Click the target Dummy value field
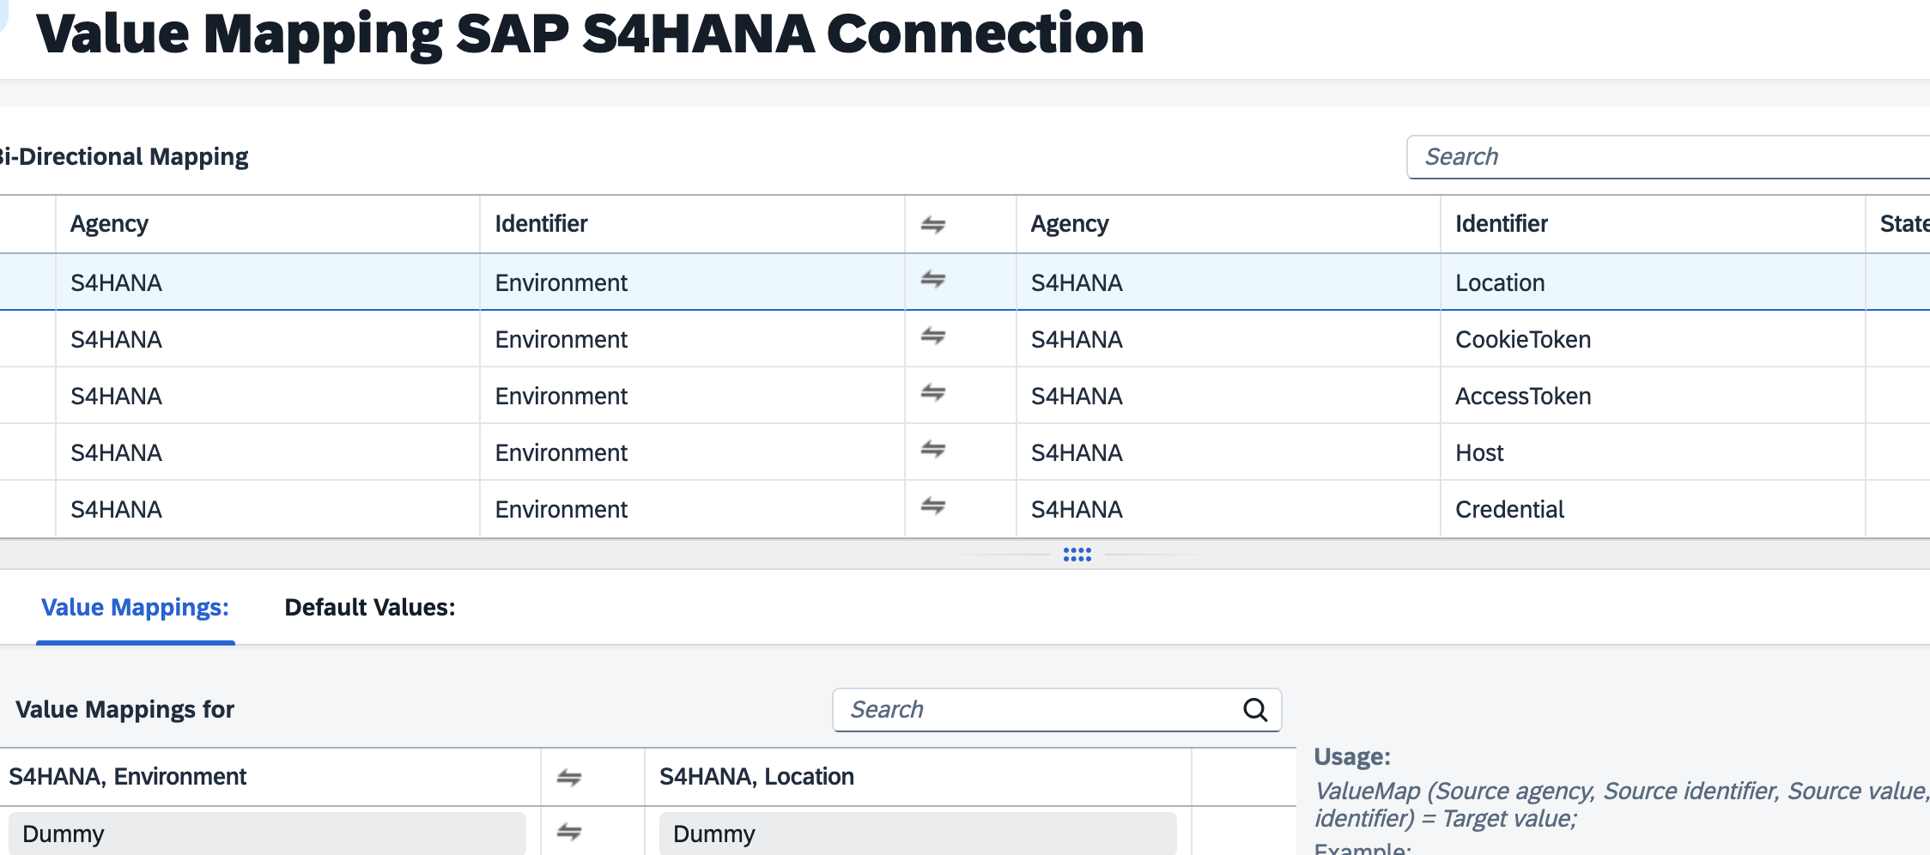The height and width of the screenshot is (855, 1930). (x=917, y=834)
